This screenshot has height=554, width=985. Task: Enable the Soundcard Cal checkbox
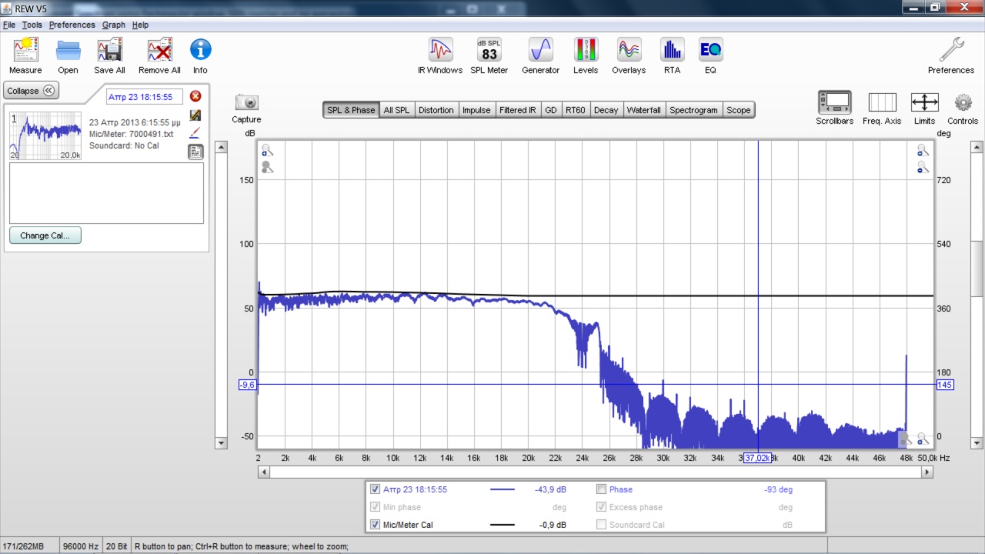[602, 525]
